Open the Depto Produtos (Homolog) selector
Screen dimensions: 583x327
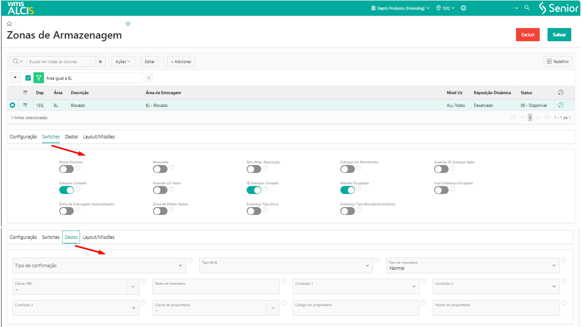point(400,8)
